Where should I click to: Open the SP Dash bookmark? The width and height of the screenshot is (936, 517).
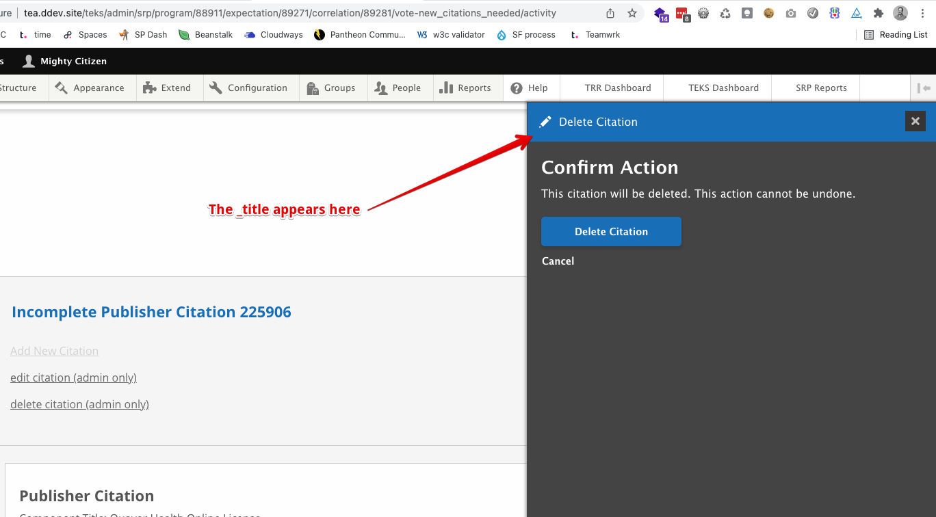coord(143,35)
